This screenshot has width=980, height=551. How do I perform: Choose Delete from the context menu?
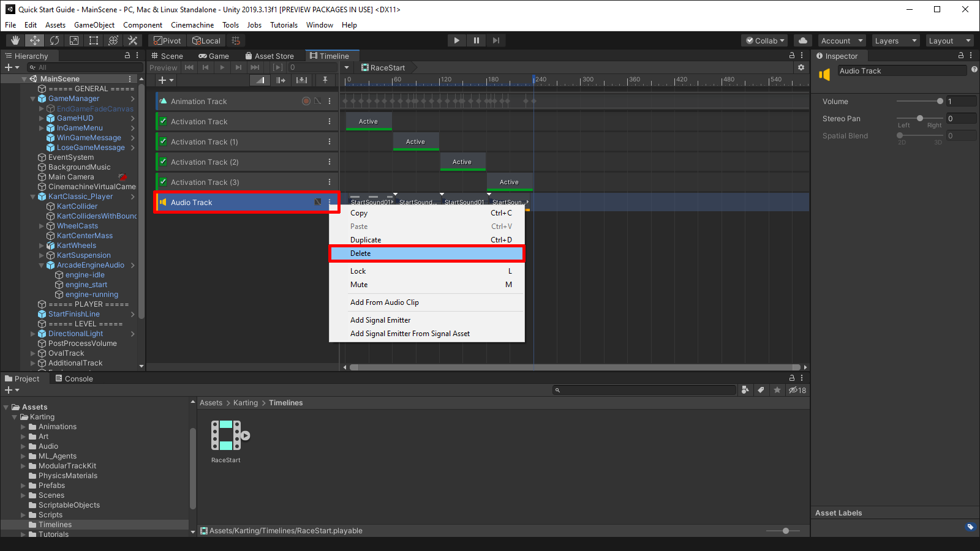click(x=427, y=253)
